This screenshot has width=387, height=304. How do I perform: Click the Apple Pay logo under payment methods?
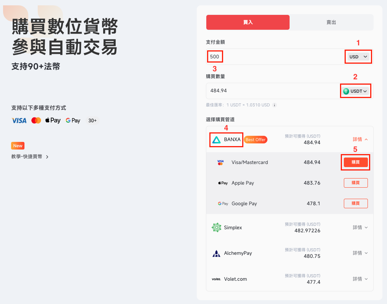click(x=53, y=120)
